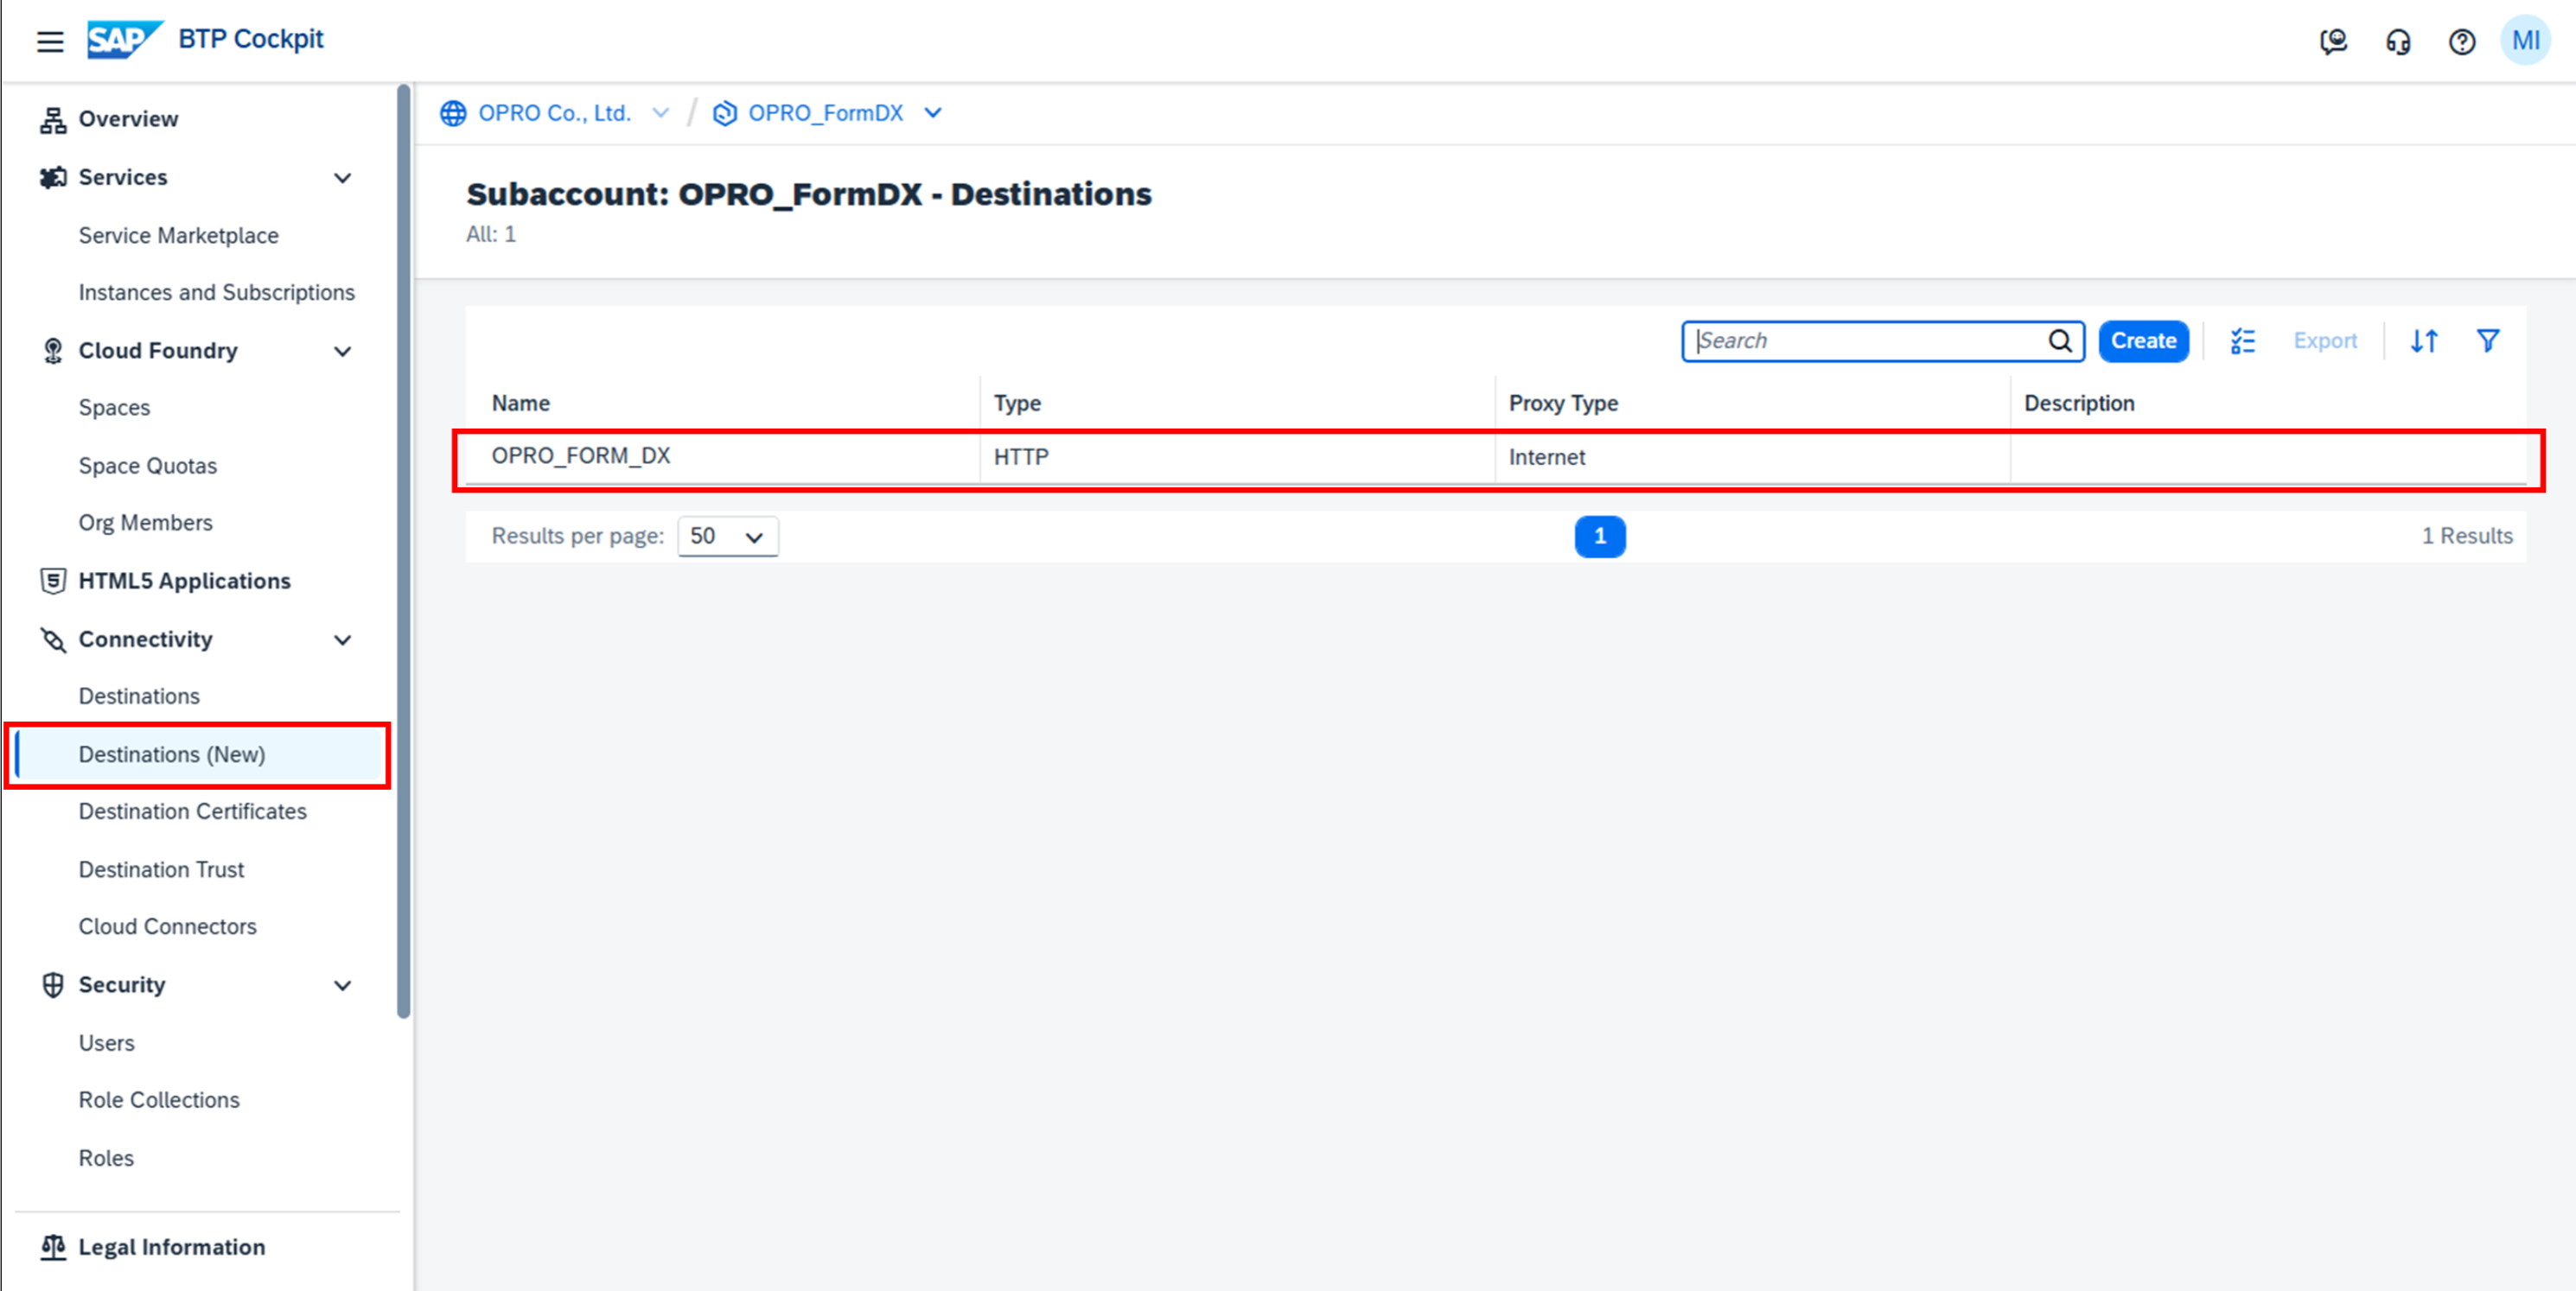The height and width of the screenshot is (1291, 2576).
Task: Collapse the Services section chevron
Action: pos(343,178)
